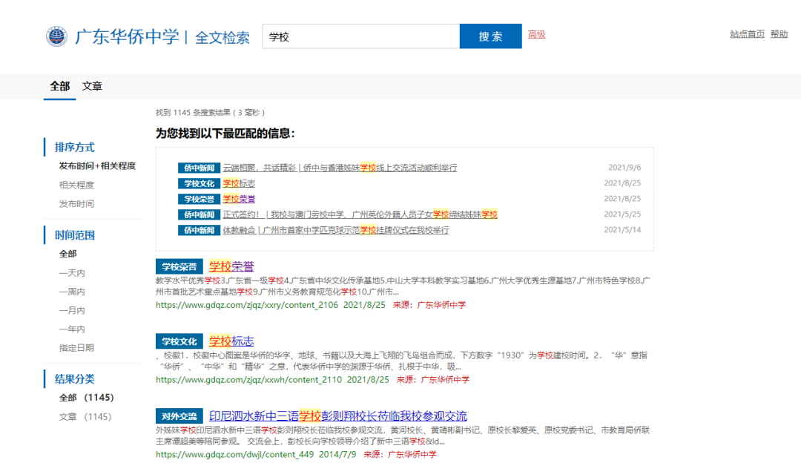This screenshot has height=463, width=801.
Task: Open 印尼泗水新中三语学校 visit article title
Action: (x=338, y=416)
